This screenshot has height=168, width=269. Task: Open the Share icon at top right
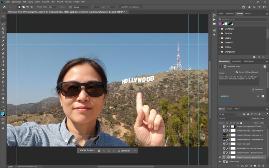pos(244,7)
